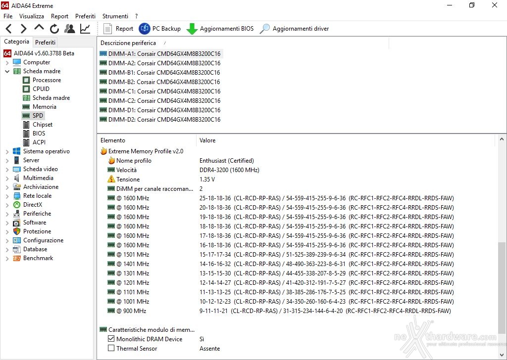
Task: Click the details pane scroll-up arrow
Action: point(502,139)
